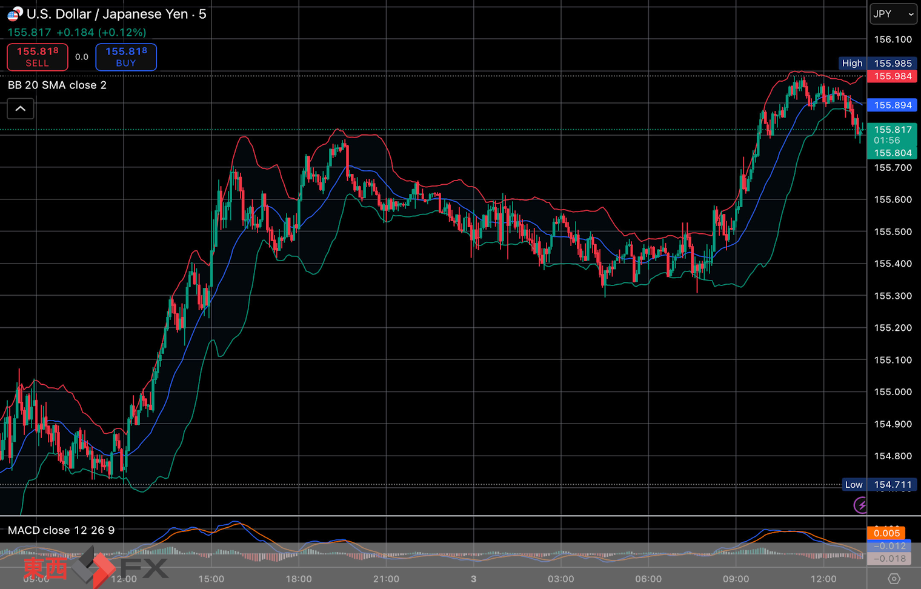Open the JPY currency dropdown
This screenshot has height=589, width=921.
click(893, 14)
